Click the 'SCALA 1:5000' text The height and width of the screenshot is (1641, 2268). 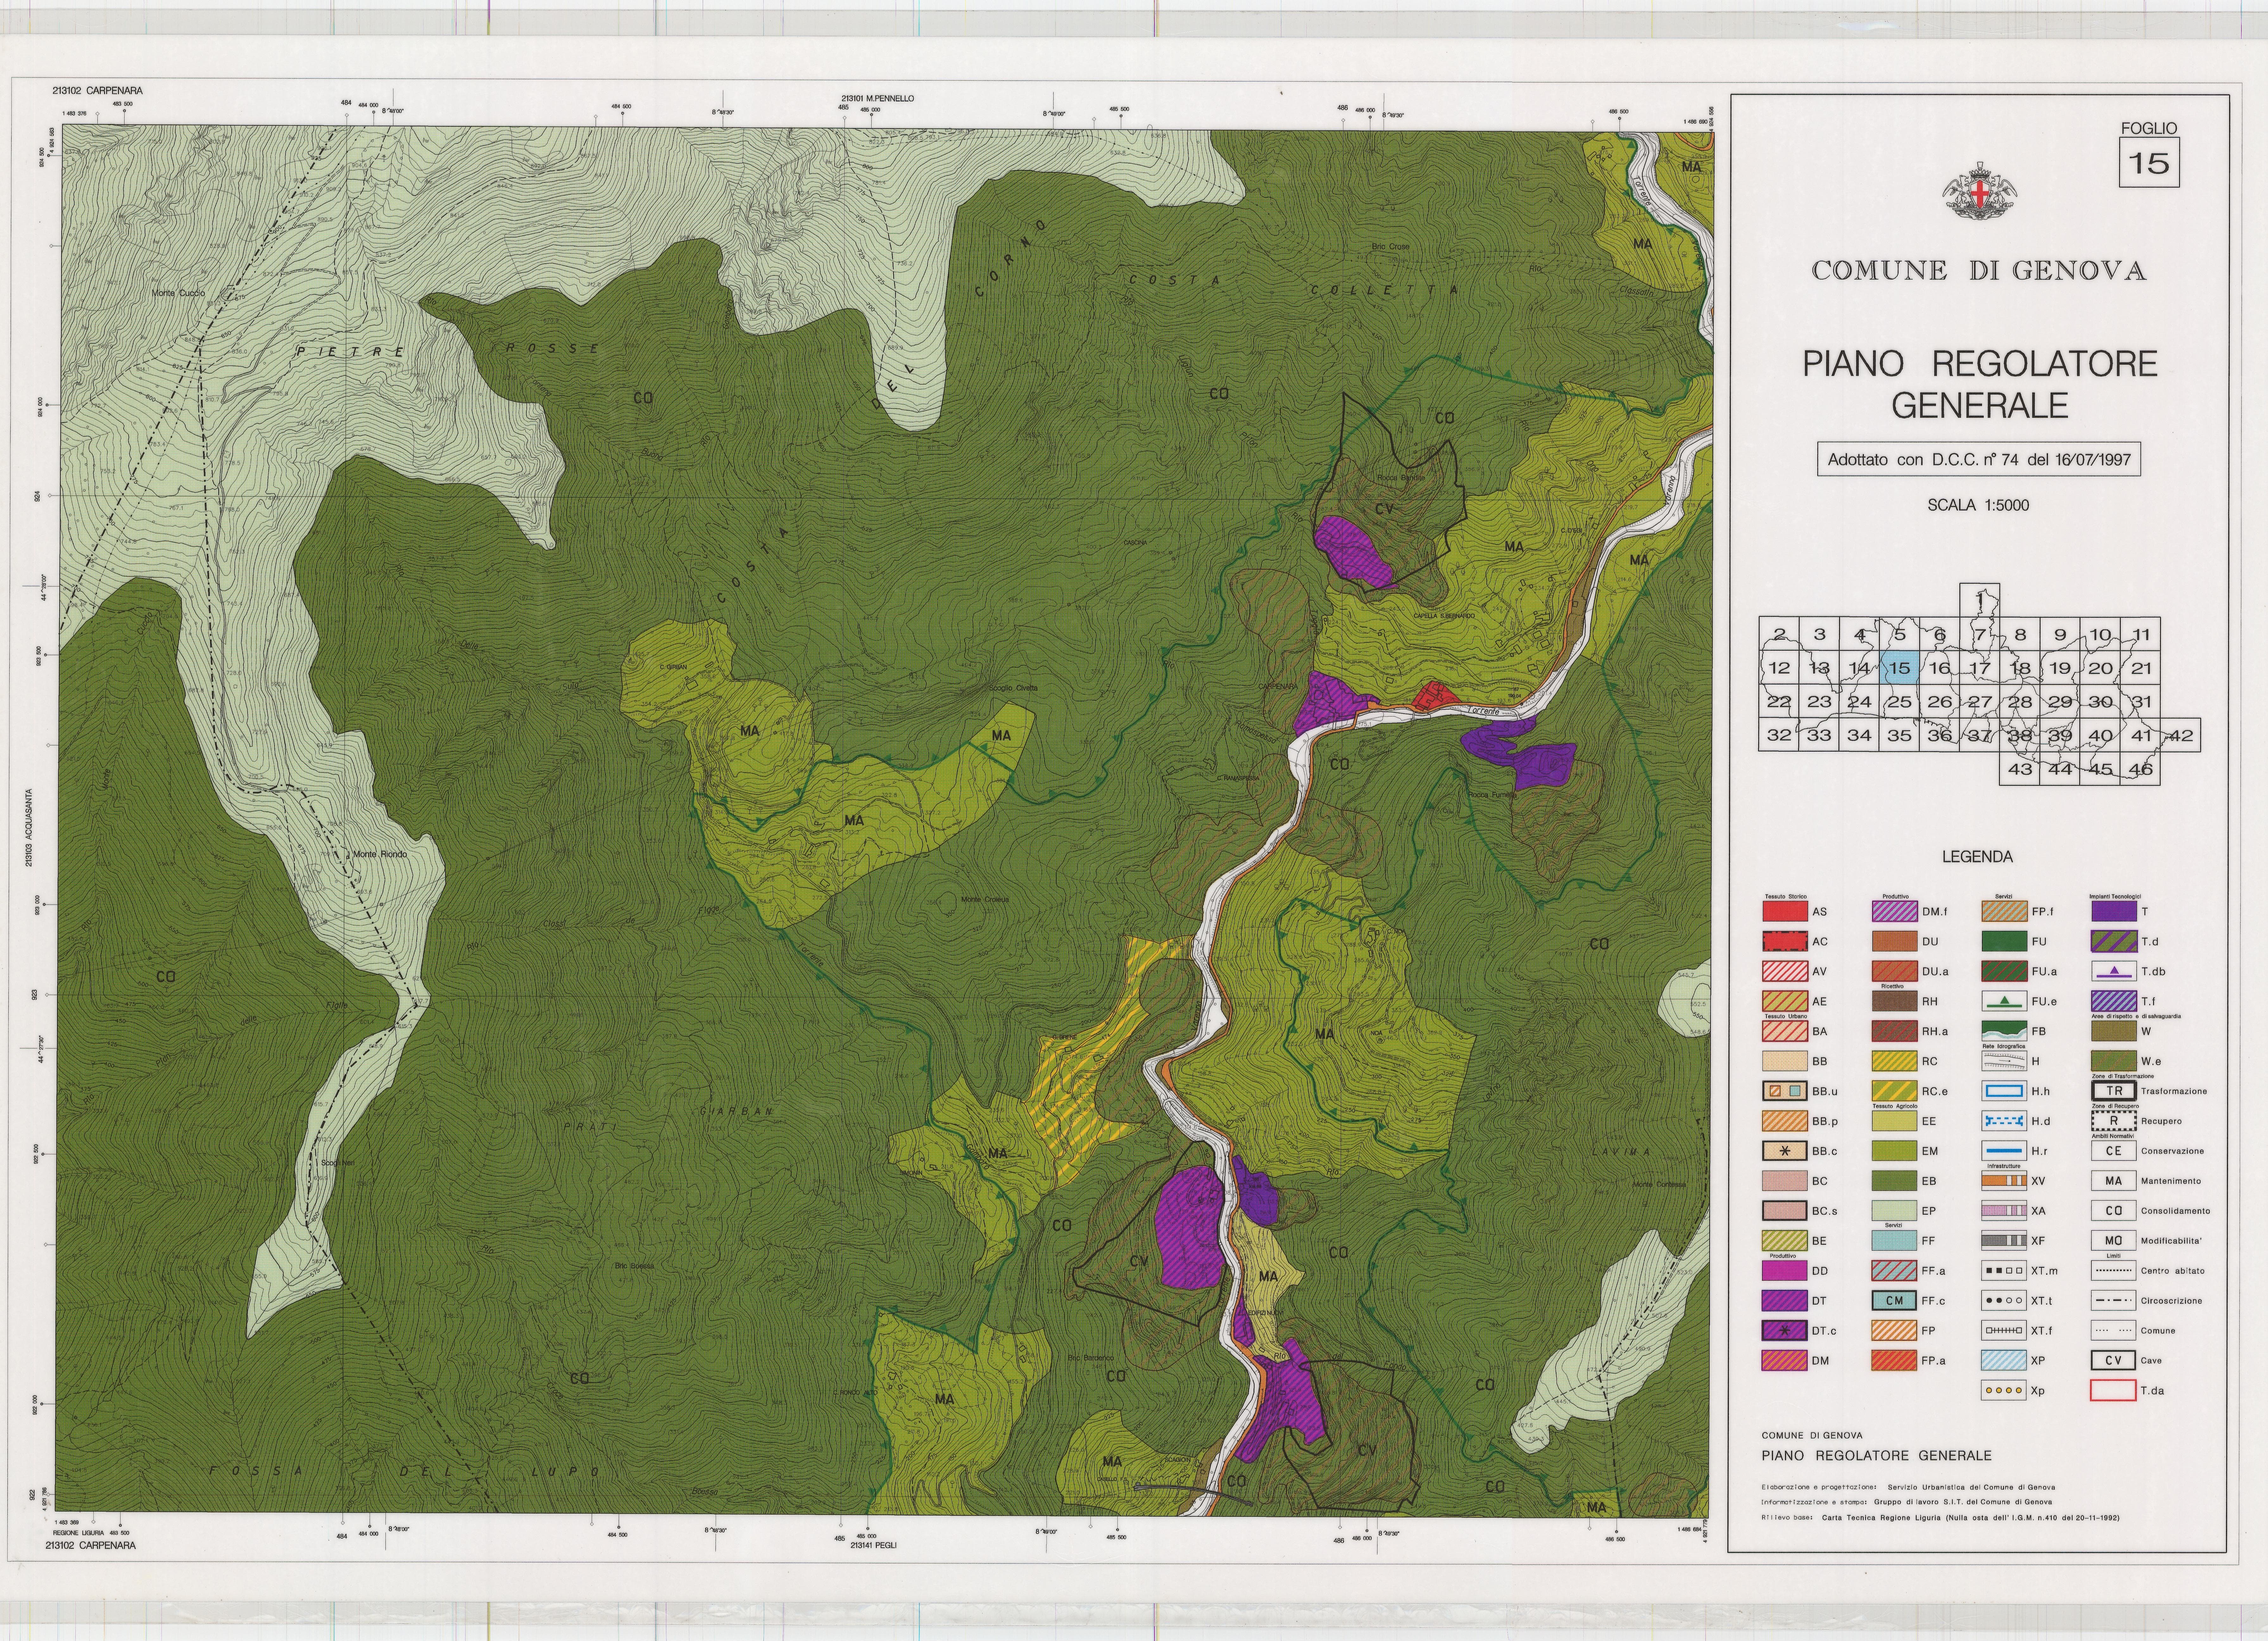[x=1978, y=506]
